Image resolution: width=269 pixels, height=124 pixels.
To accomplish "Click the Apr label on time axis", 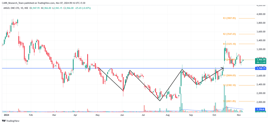I will point(75,115).
